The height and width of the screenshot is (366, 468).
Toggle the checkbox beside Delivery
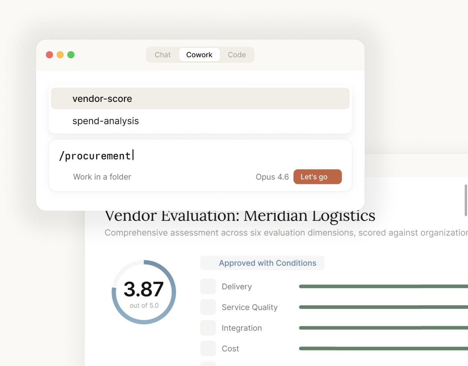click(x=208, y=286)
